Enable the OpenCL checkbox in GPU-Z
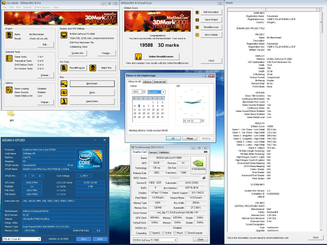The height and width of the screenshot is (245, 327). [x=150, y=233]
